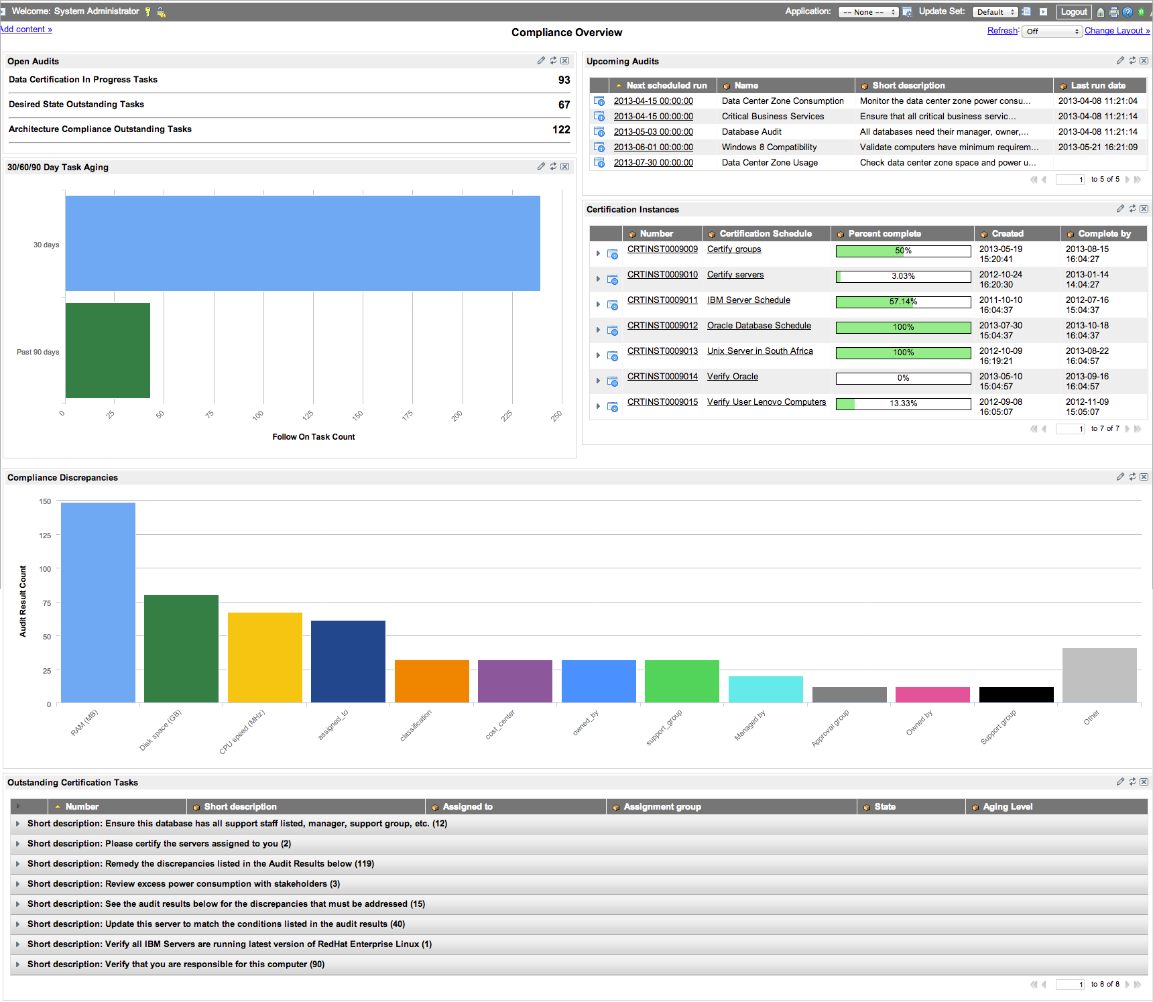Image resolution: width=1153 pixels, height=1002 pixels.
Task: Toggle the navigation pane arrow at top-left
Action: [x=3, y=11]
